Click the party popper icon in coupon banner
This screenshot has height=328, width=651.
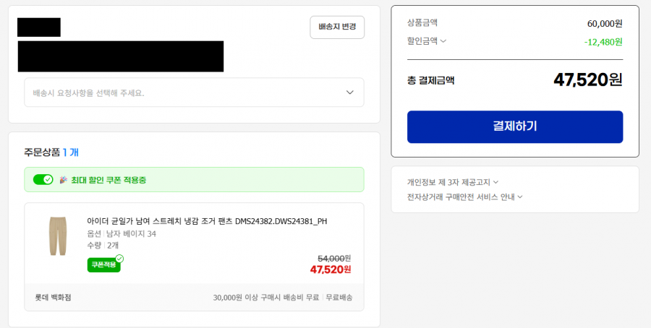tap(64, 179)
